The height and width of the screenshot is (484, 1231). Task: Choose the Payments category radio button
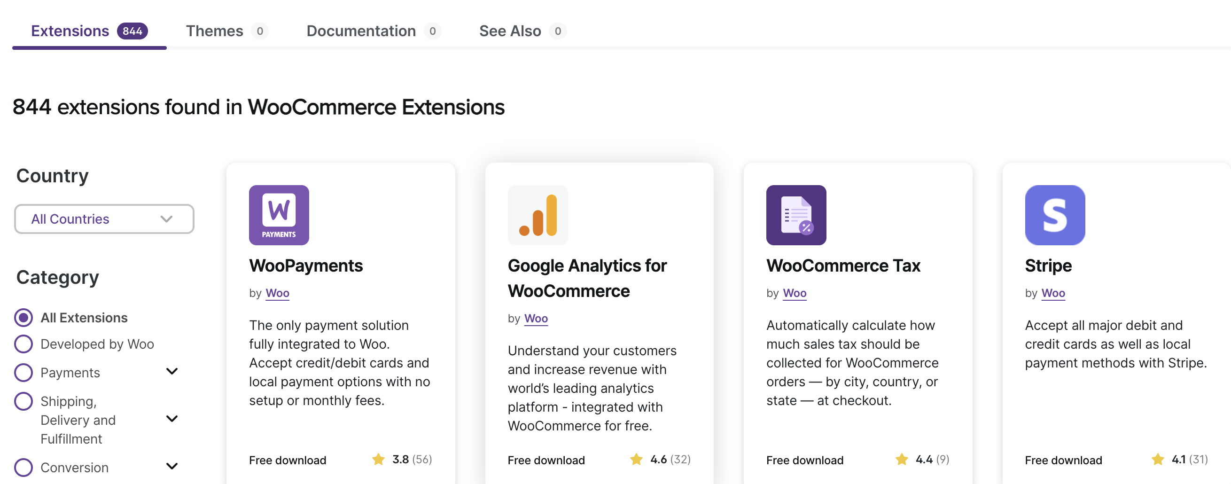pyautogui.click(x=23, y=373)
